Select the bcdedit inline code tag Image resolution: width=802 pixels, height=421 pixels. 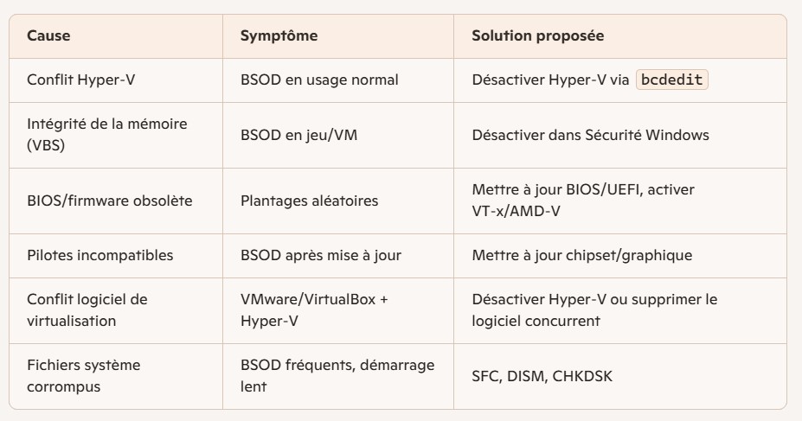coord(671,80)
